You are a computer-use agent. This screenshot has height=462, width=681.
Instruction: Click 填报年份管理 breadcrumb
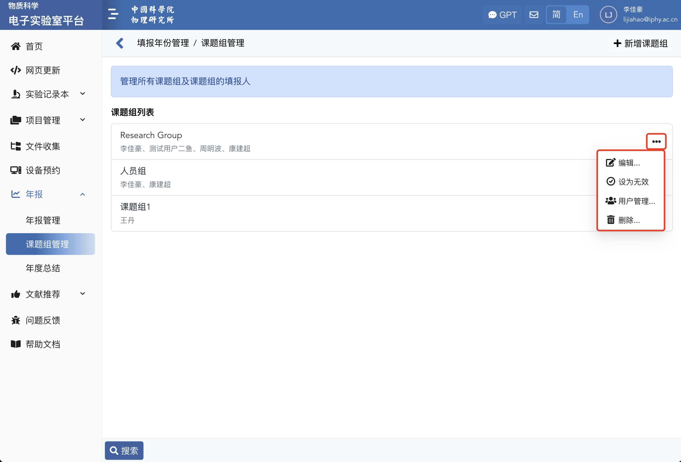[163, 43]
